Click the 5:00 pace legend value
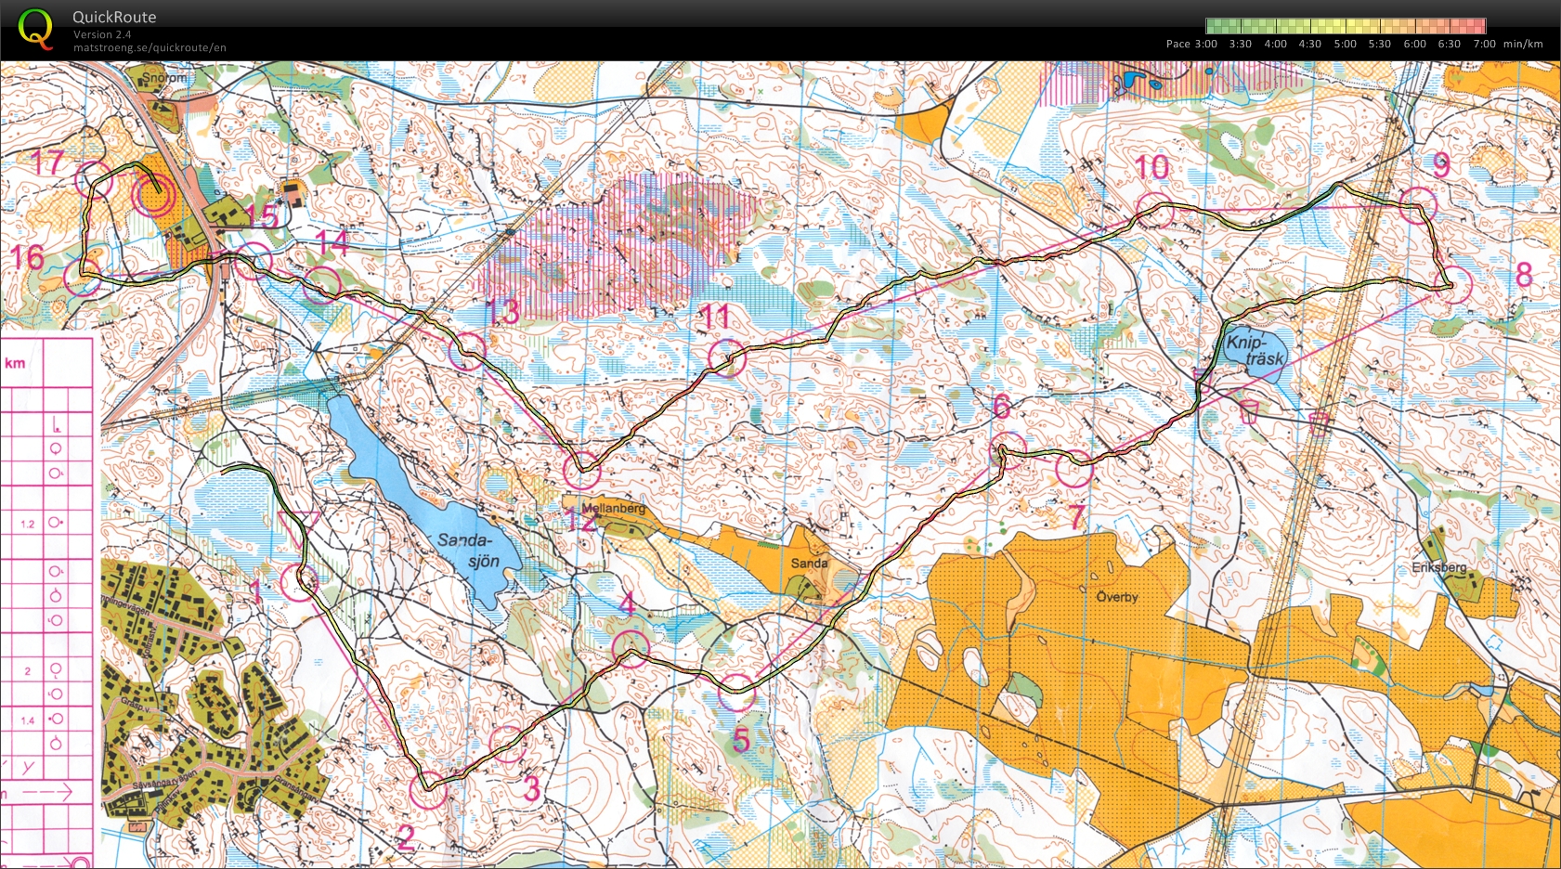The image size is (1561, 869). (1345, 44)
